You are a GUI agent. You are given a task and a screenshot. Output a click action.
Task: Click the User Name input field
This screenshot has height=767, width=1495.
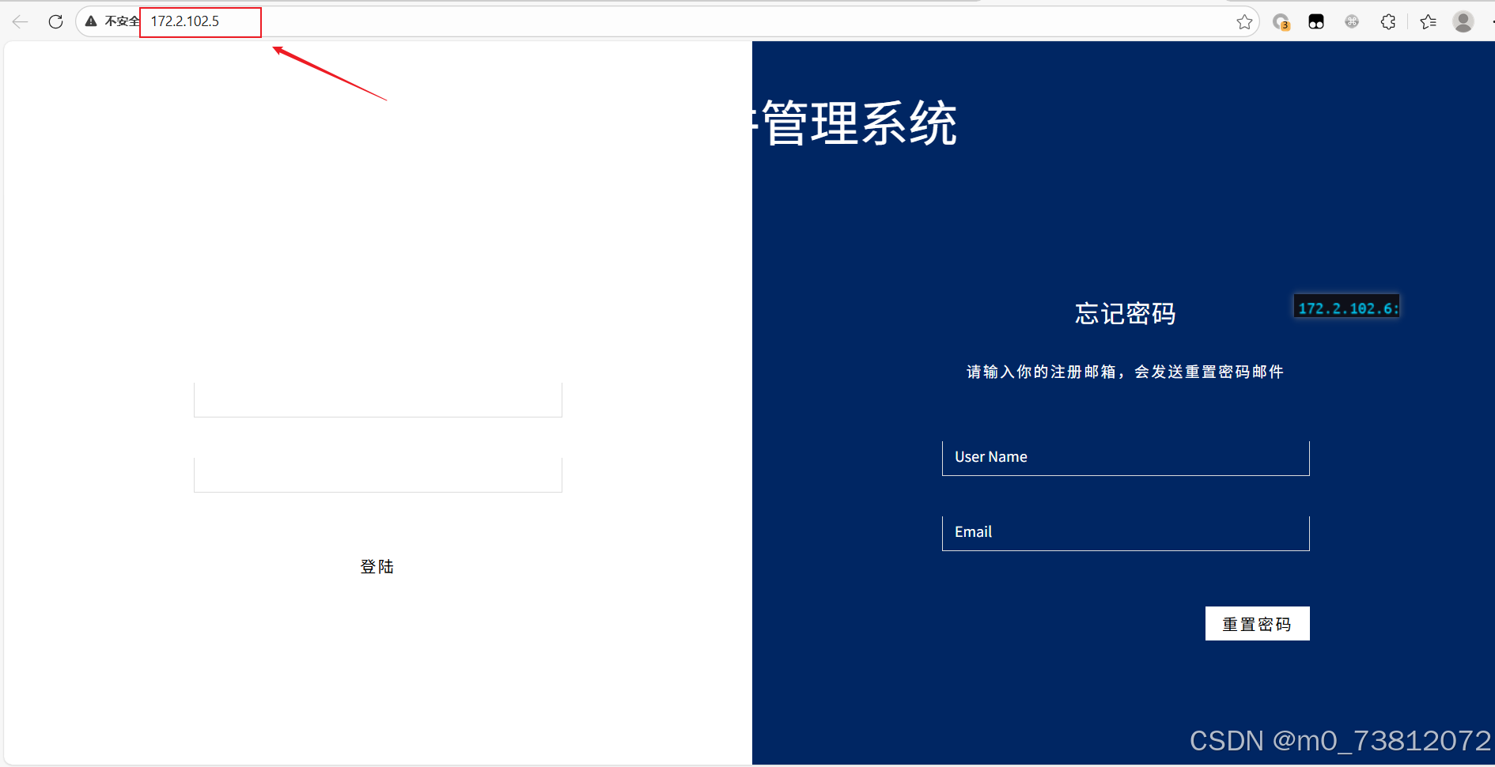(1124, 457)
